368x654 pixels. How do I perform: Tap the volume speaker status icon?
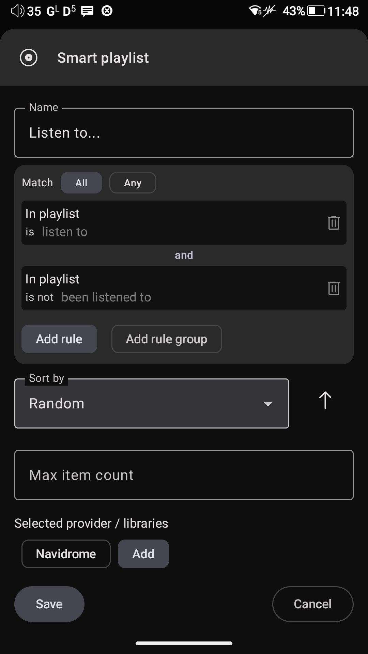tap(17, 11)
